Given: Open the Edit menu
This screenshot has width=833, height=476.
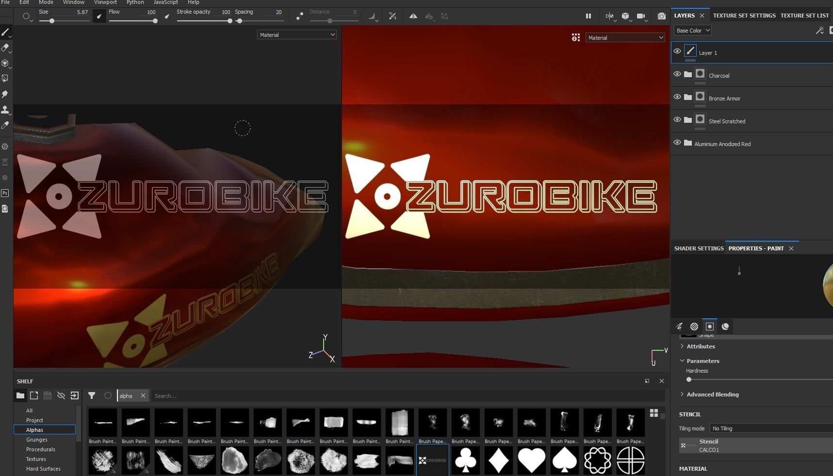Looking at the screenshot, I should pyautogui.click(x=24, y=2).
